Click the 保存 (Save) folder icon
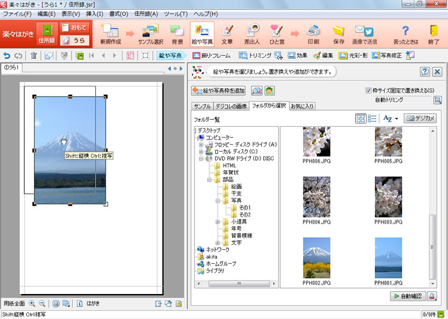Screen dimensions: 448x319 339,35
